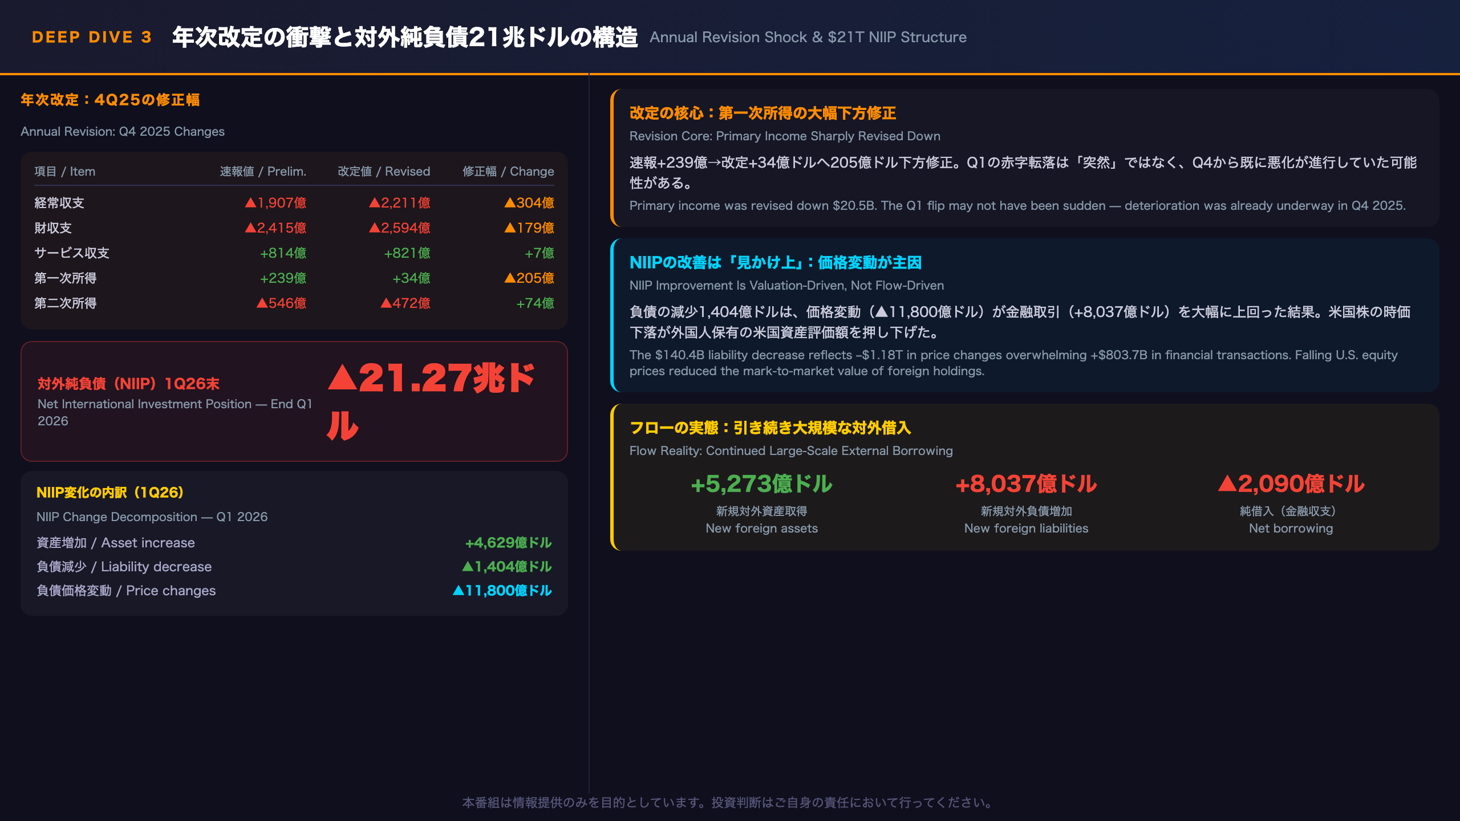Viewport: 1460px width, 821px height.
Task: Click the '▲304億' change value
Action: pyautogui.click(x=529, y=202)
